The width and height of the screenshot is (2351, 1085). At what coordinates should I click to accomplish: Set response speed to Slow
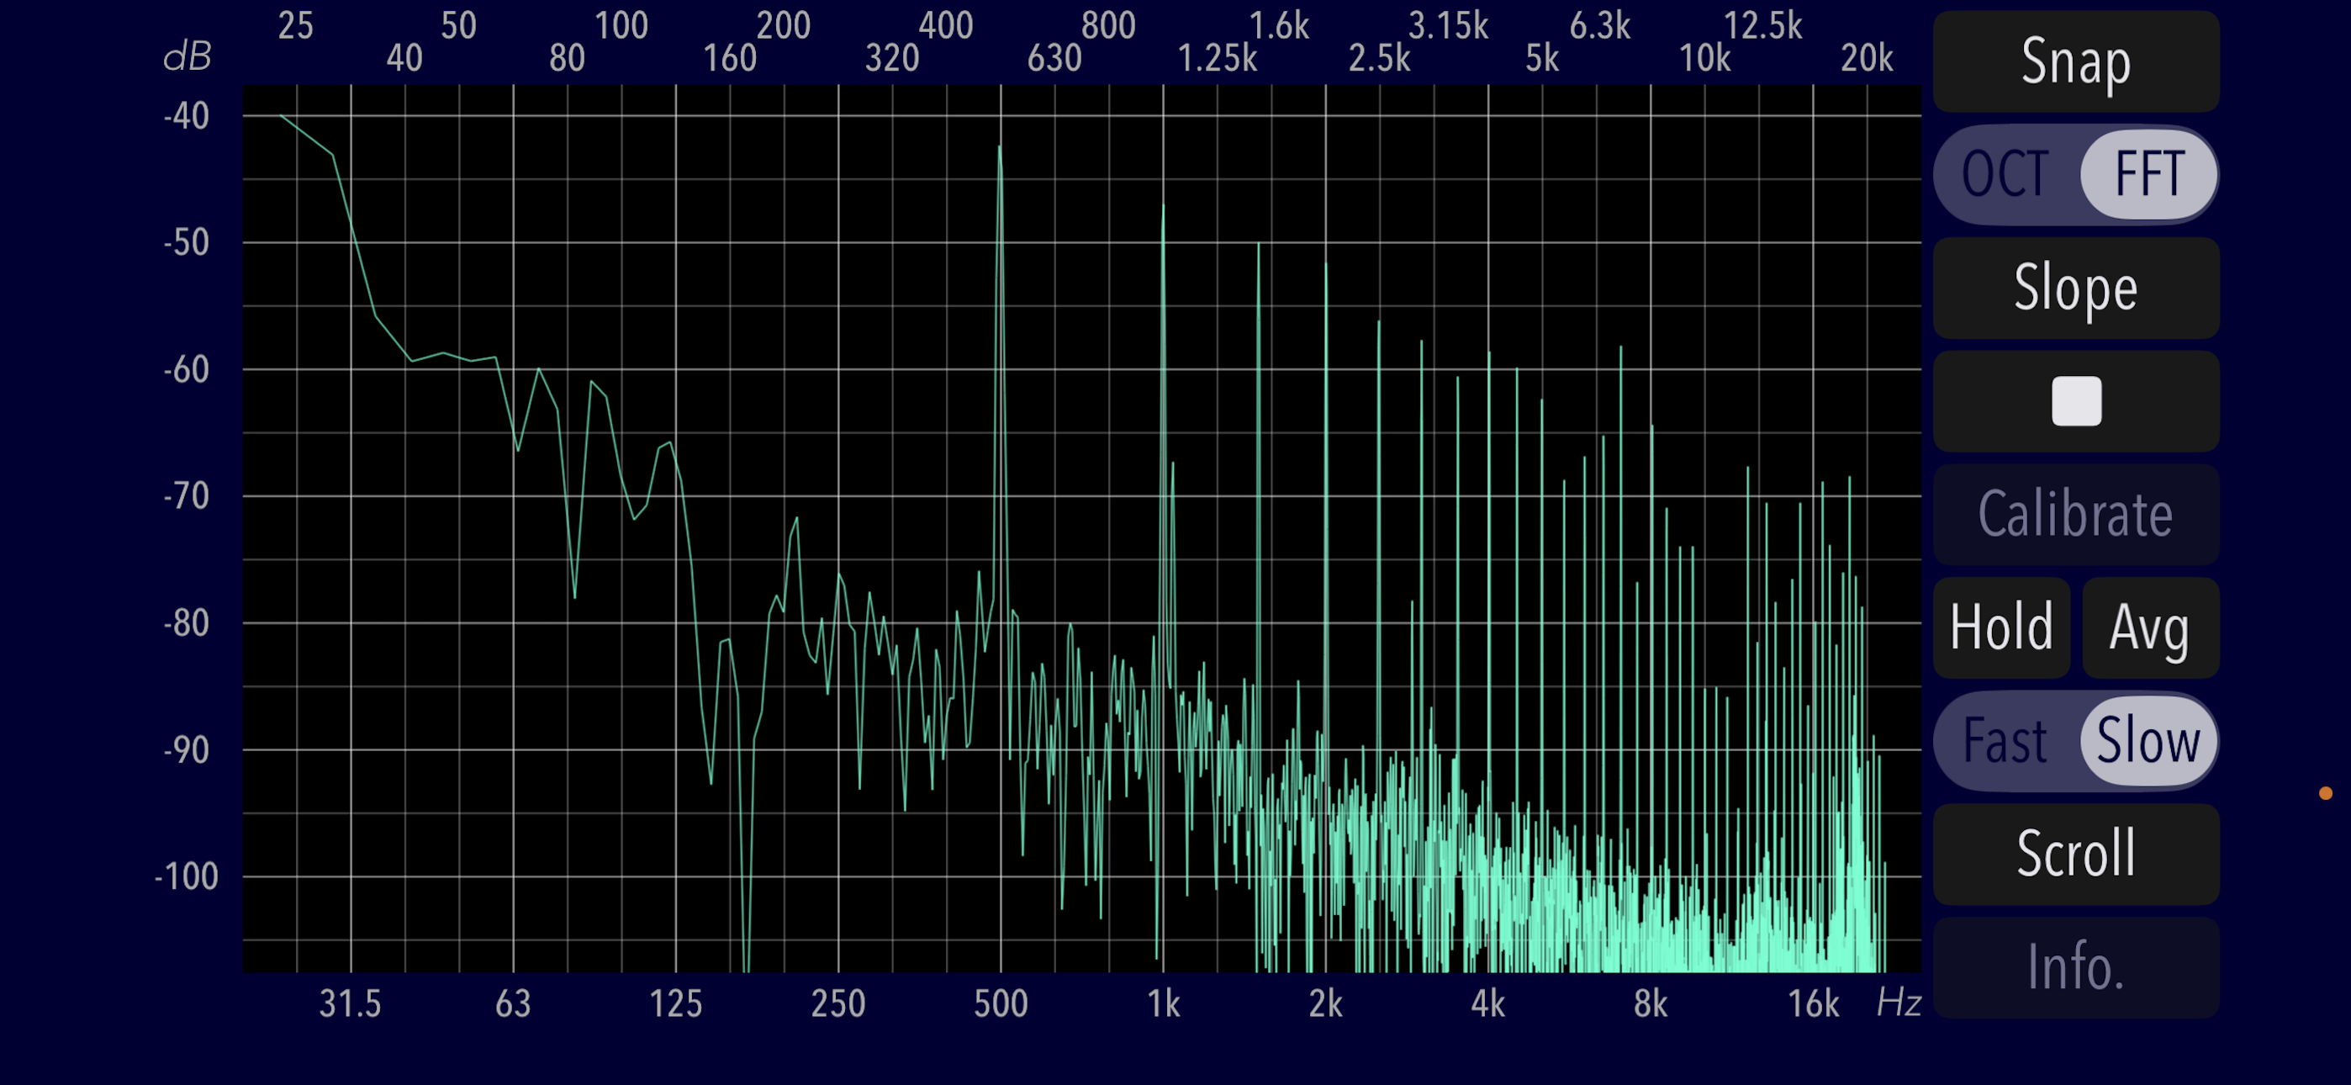pyautogui.click(x=2148, y=741)
